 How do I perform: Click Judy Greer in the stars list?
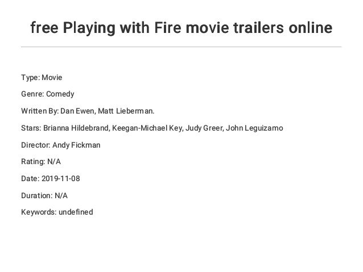204,128
